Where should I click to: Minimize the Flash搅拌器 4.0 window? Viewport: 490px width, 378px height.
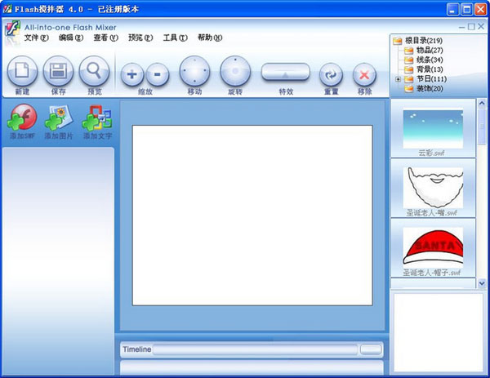click(452, 9)
